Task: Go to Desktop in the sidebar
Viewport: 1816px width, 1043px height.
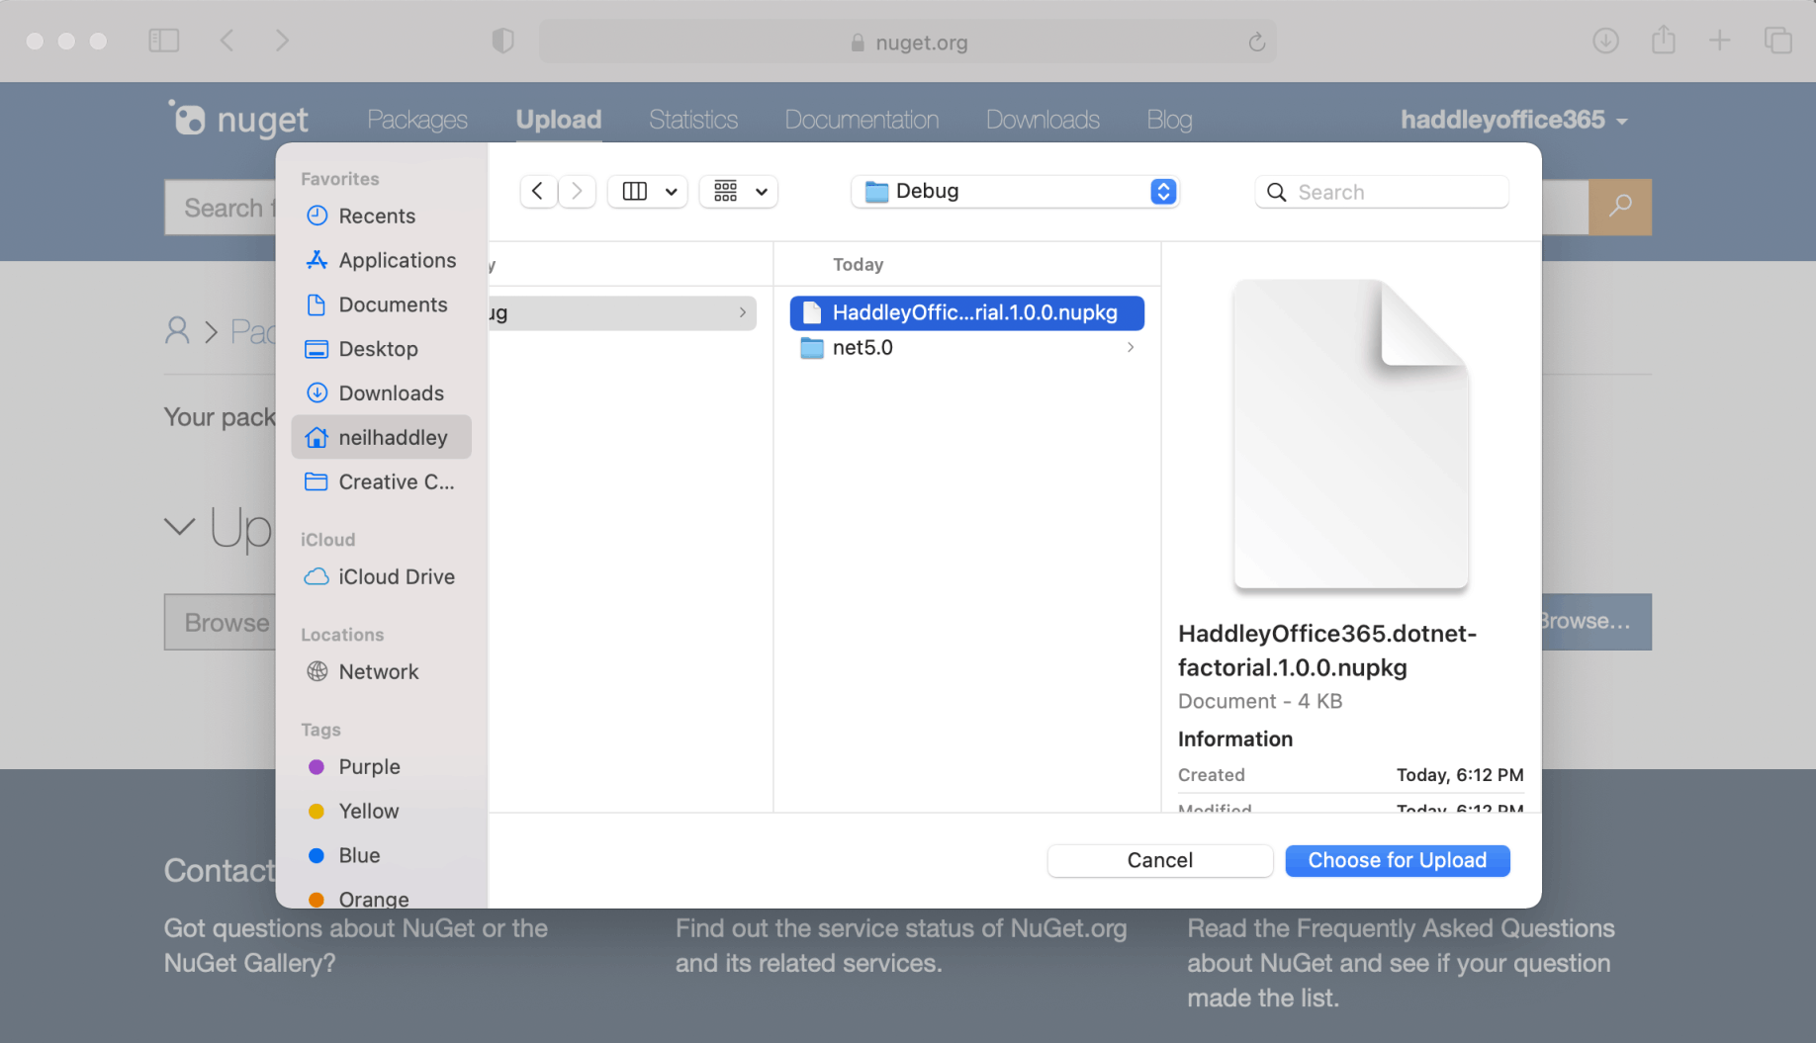Action: click(x=381, y=349)
